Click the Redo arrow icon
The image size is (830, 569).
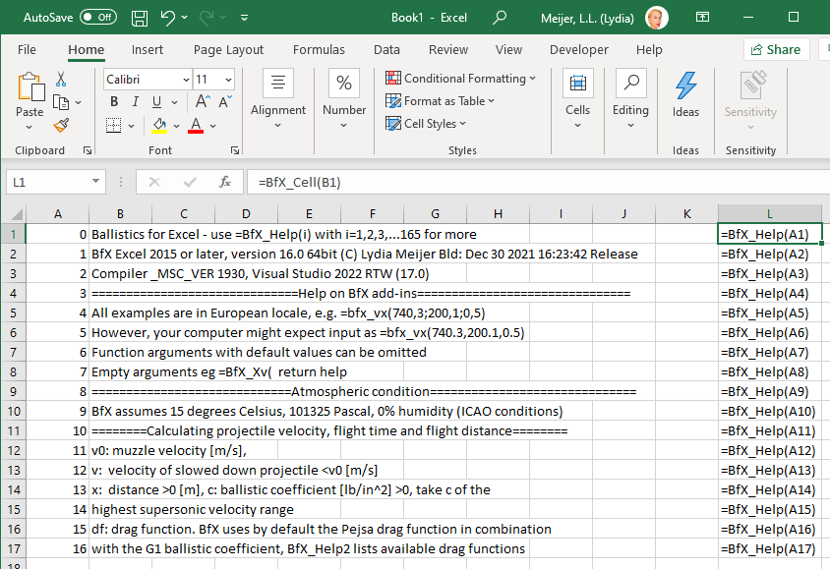tap(207, 18)
